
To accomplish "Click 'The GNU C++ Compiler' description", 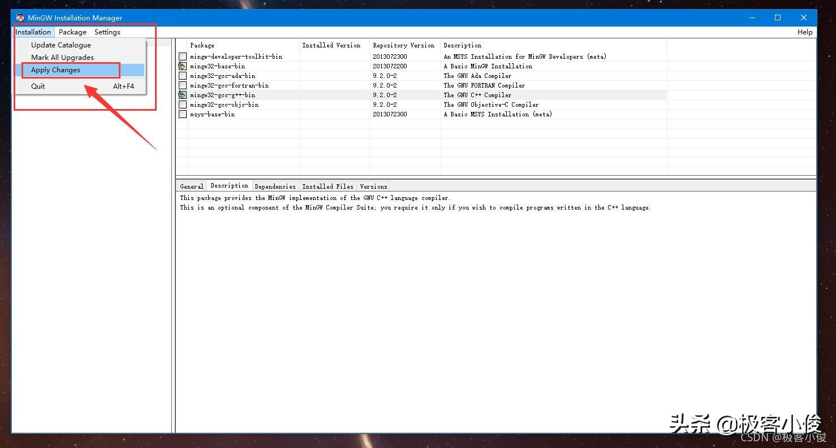I will tap(477, 95).
